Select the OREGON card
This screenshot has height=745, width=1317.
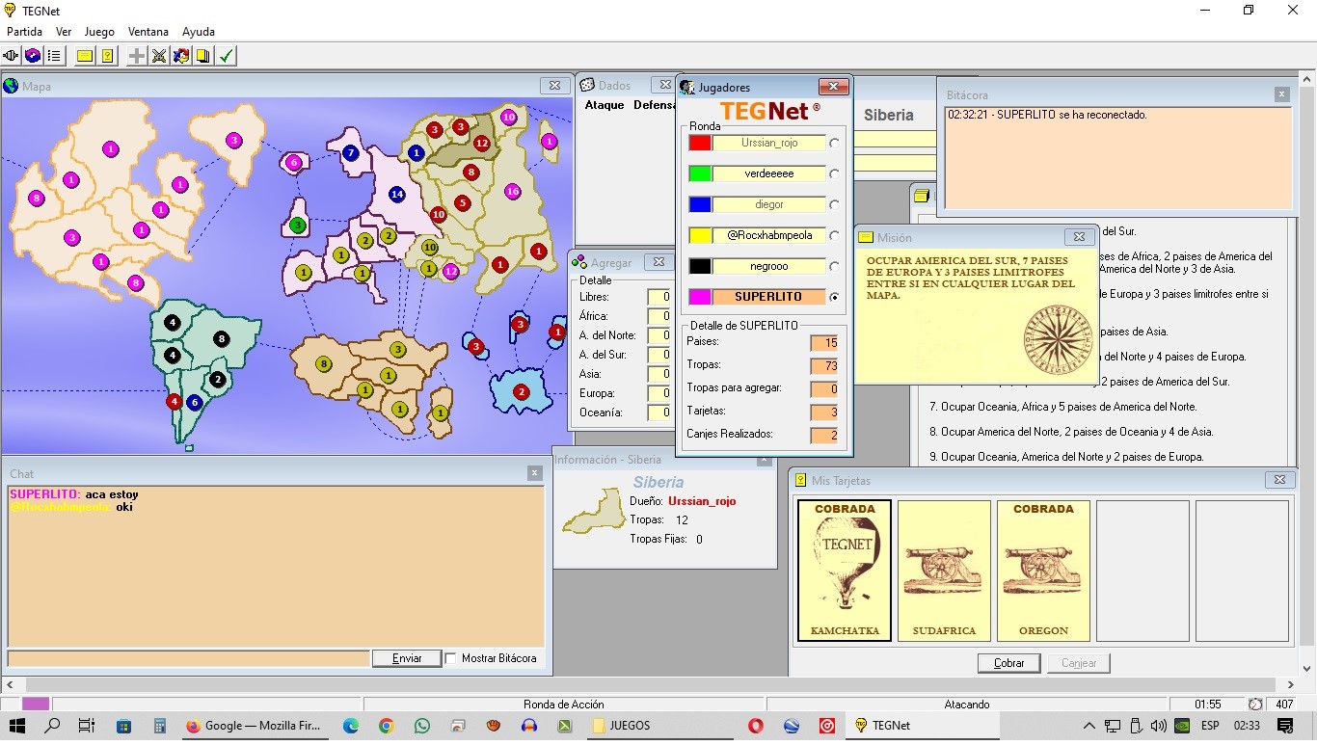(1043, 571)
